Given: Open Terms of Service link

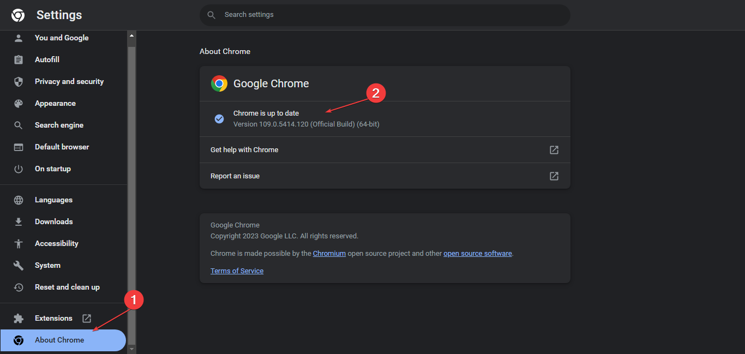Looking at the screenshot, I should (237, 271).
